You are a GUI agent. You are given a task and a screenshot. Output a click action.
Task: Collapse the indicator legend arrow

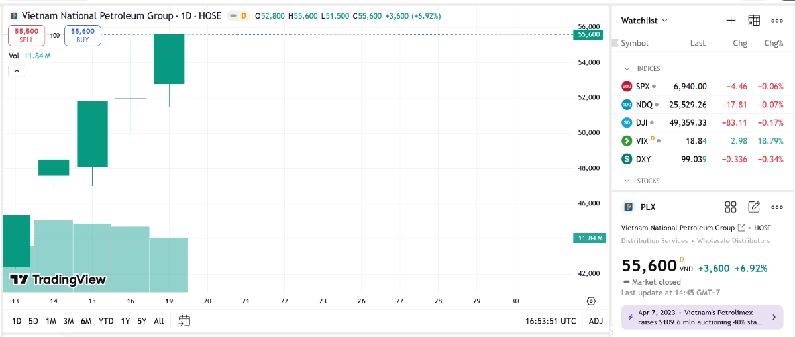point(17,71)
